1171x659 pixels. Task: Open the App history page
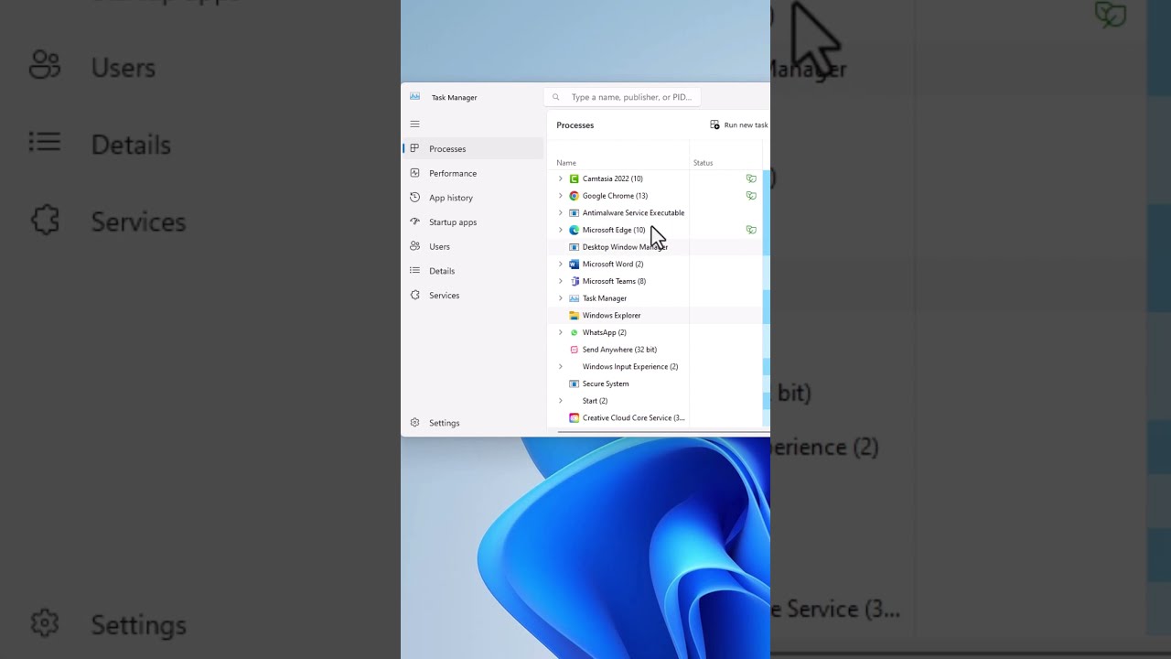tap(472, 198)
